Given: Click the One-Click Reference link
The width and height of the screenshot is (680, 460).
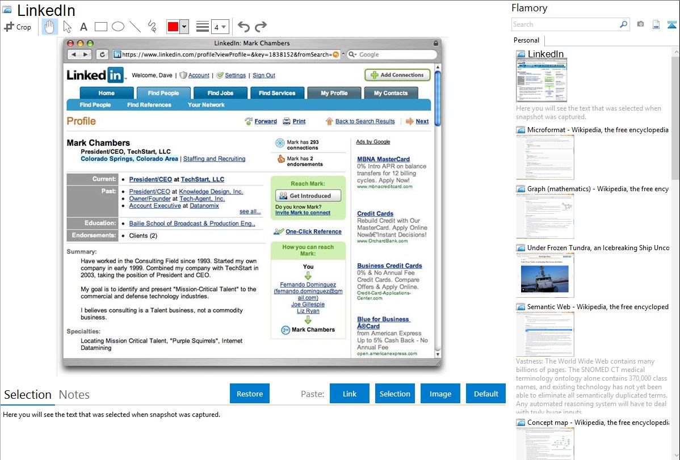Looking at the screenshot, I should pos(313,231).
